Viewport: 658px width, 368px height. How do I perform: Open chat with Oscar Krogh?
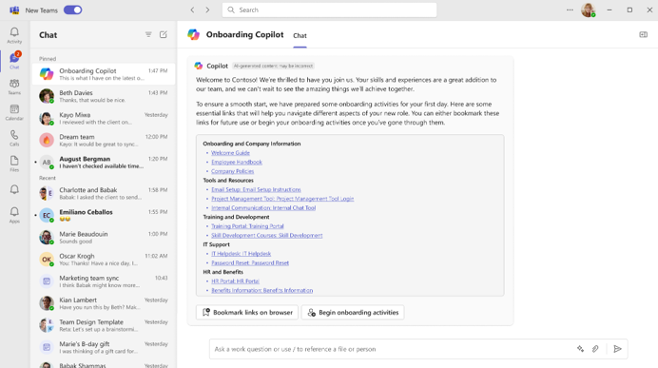pyautogui.click(x=104, y=260)
